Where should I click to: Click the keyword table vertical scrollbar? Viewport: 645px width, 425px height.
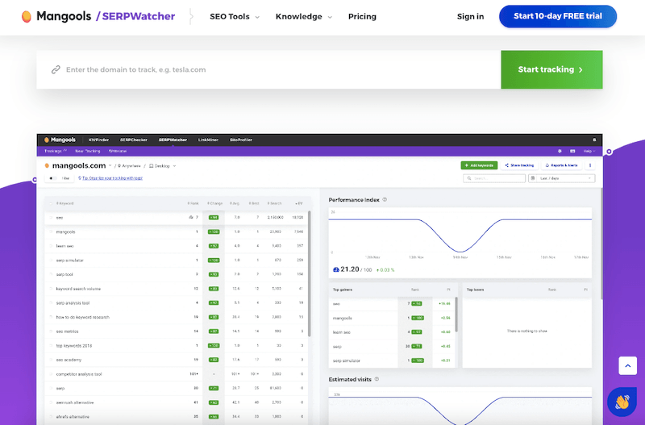[310, 273]
